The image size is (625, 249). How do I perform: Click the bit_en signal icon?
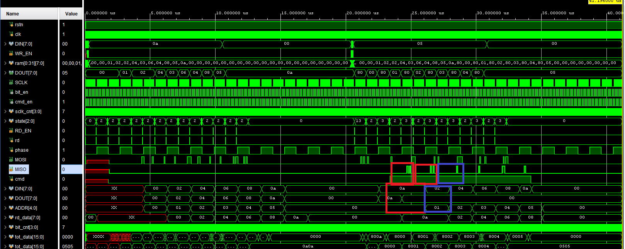coord(11,92)
